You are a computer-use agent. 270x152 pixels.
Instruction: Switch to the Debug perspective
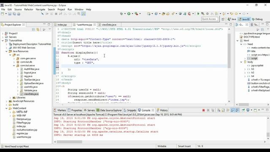(257, 19)
